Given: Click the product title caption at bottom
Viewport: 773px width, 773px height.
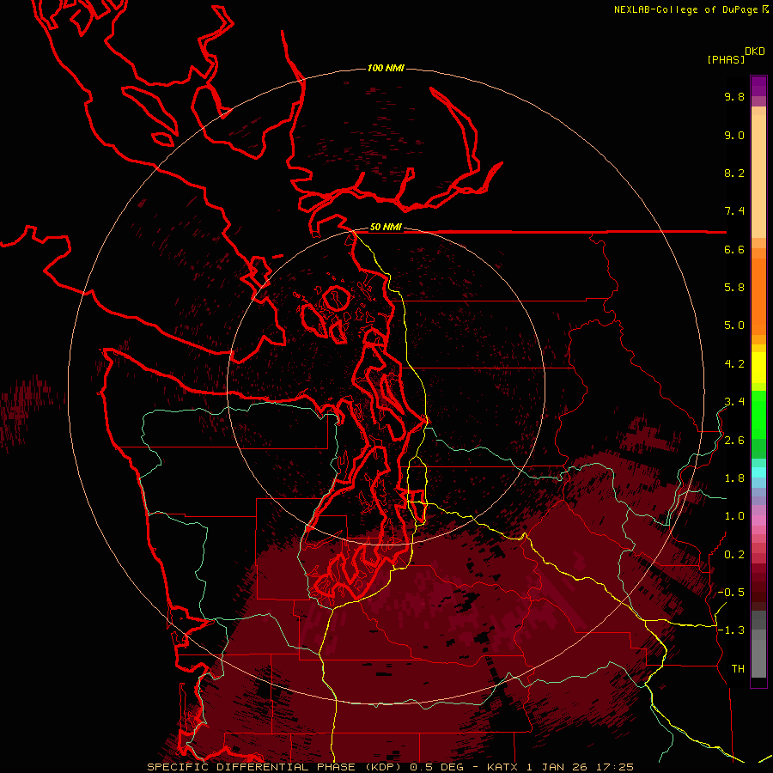Looking at the screenshot, I should click(x=391, y=767).
